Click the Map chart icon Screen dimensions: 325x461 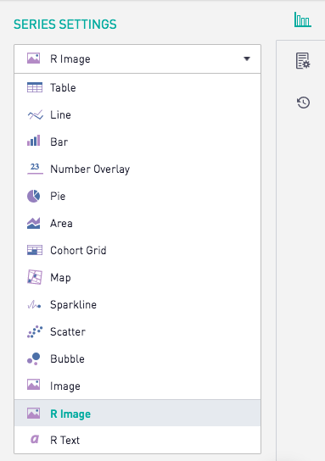35,277
